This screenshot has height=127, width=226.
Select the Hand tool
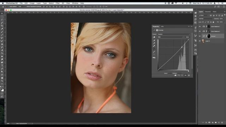pyautogui.click(x=2, y=78)
